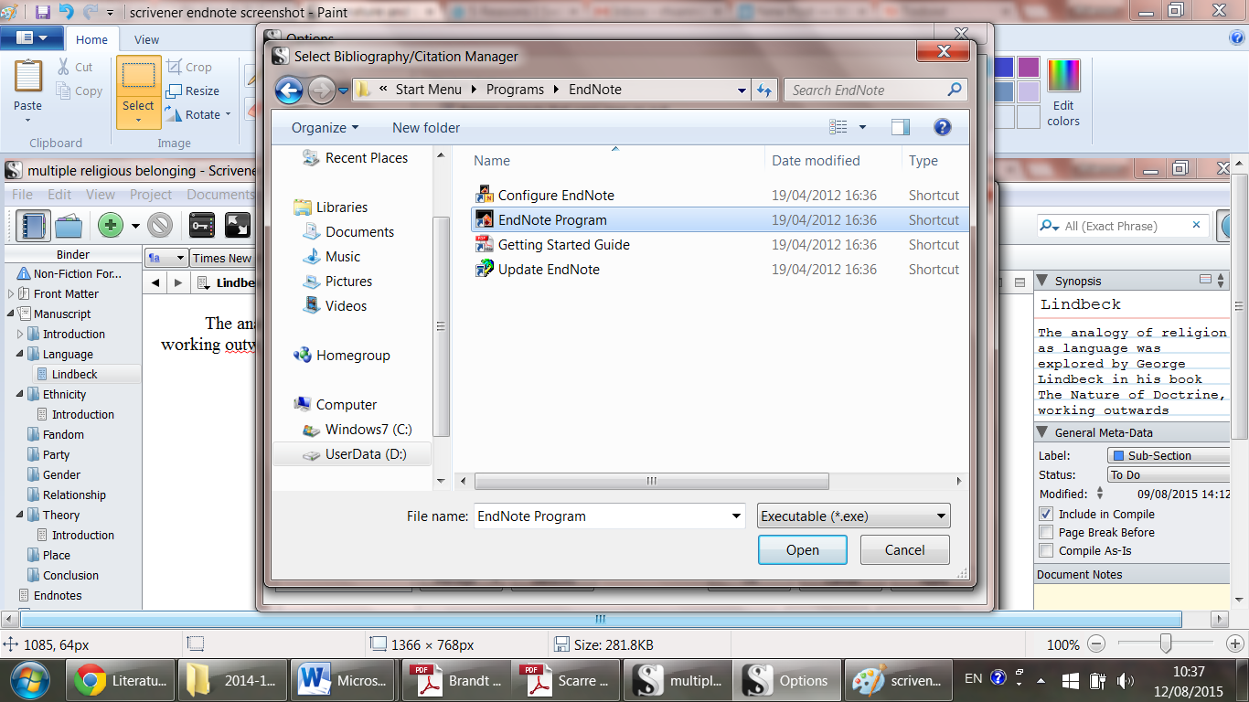Click the Redo arrow in Paint's title bar
The height and width of the screenshot is (702, 1249).
click(90, 13)
